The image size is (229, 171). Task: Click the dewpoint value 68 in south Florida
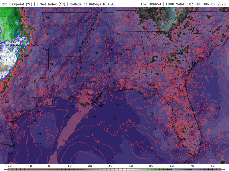point(183,139)
